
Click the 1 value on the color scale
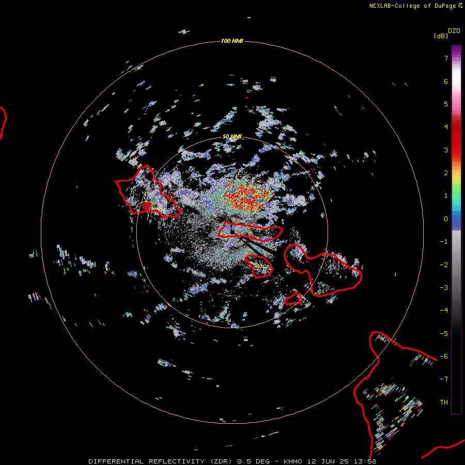tap(446, 196)
